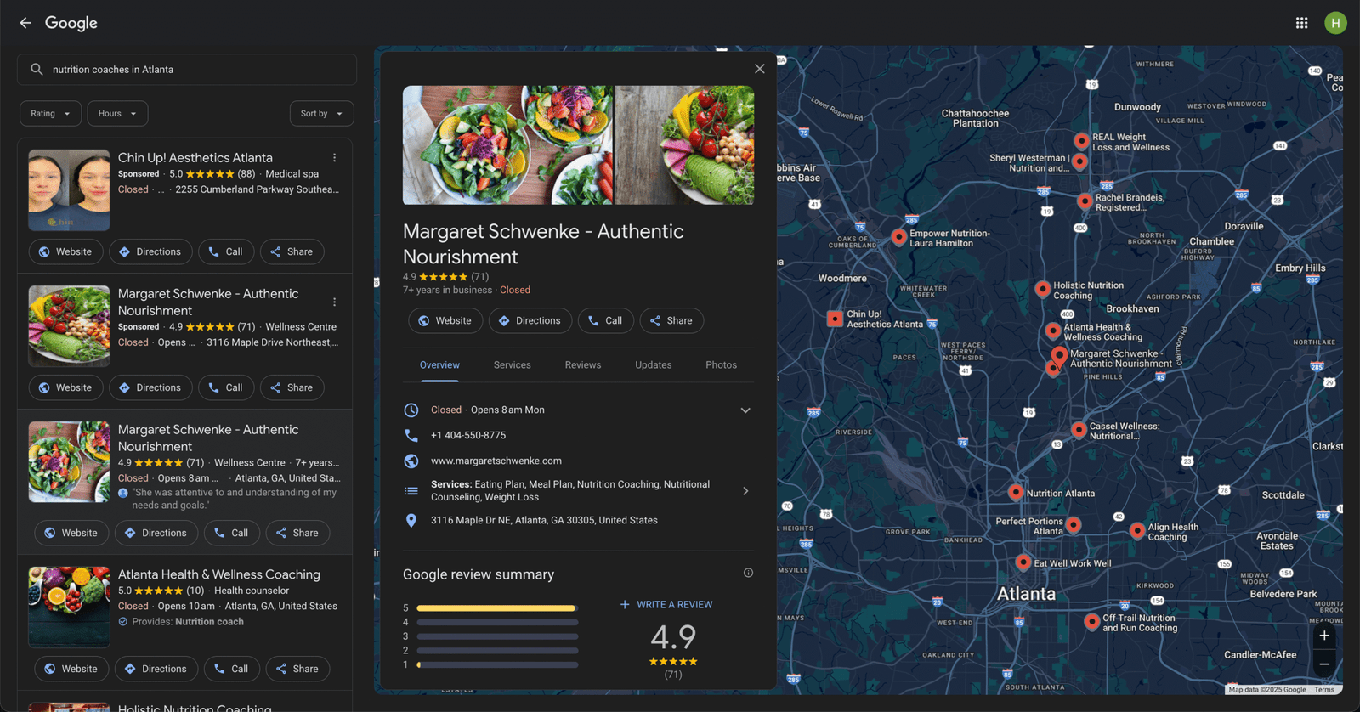Switch to the Overview tab
The width and height of the screenshot is (1360, 712).
[x=439, y=365]
